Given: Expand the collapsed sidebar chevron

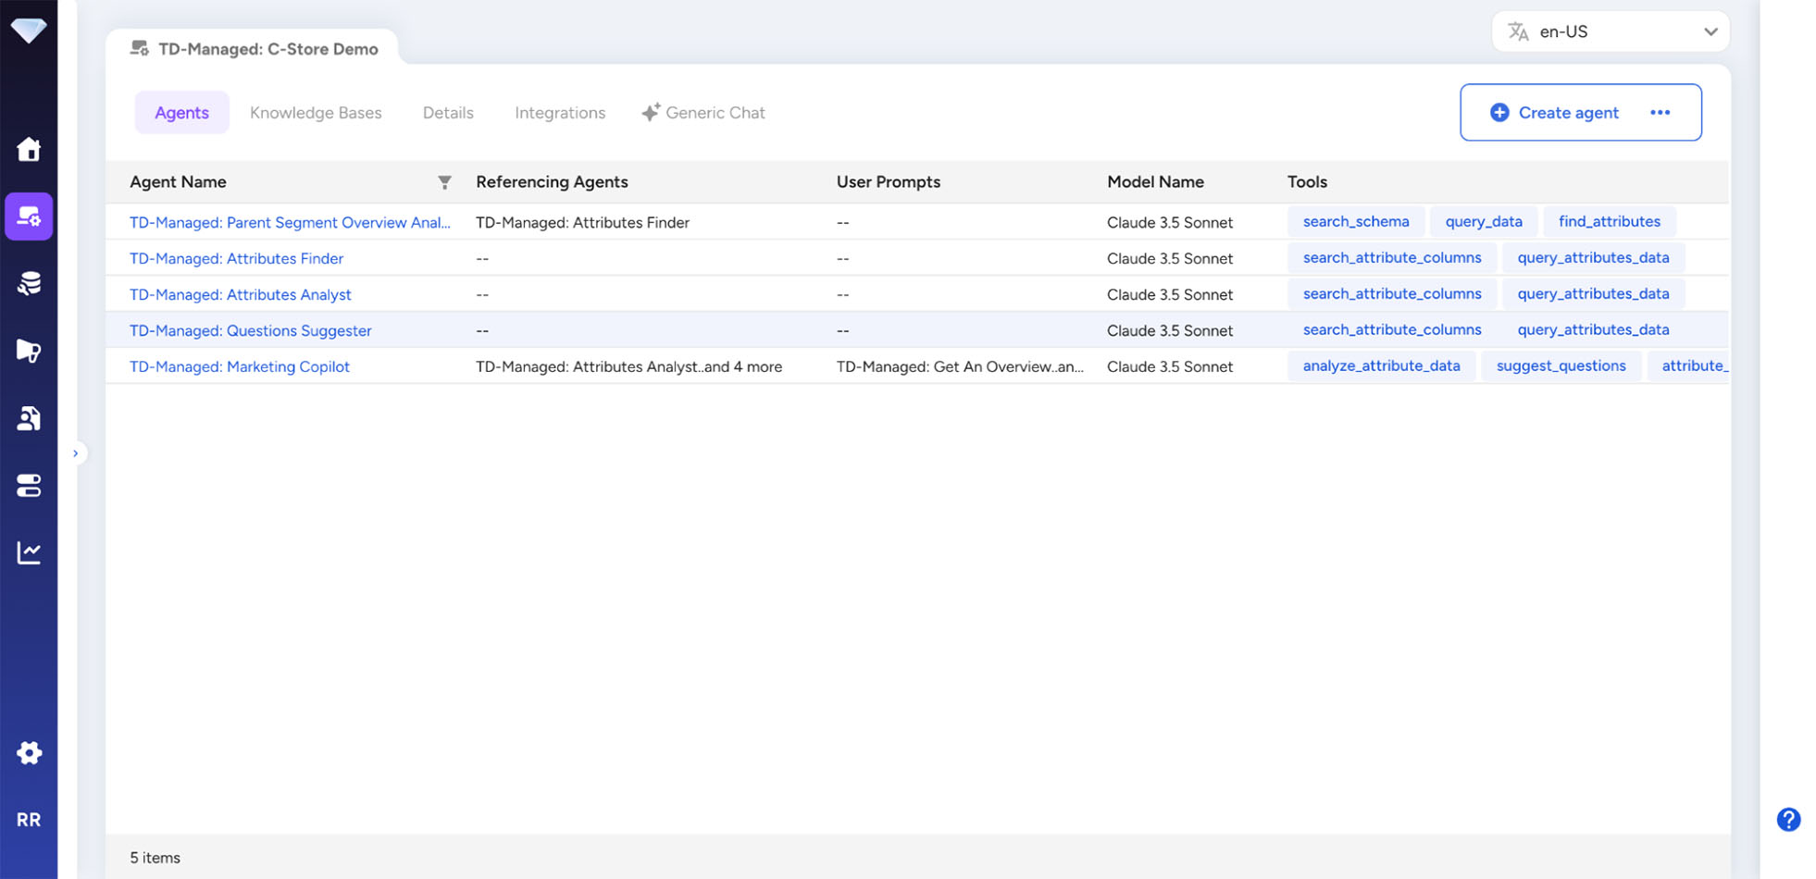Looking at the screenshot, I should (x=76, y=453).
